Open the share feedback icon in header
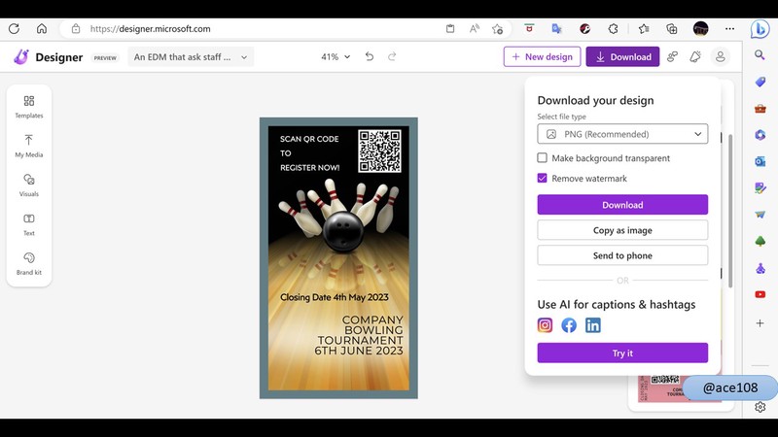 point(672,56)
